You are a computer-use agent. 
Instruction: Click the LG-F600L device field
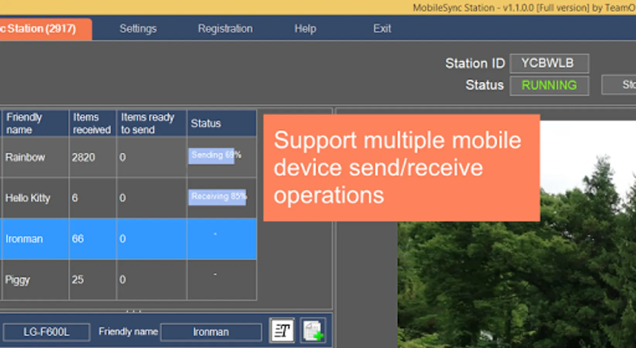click(x=46, y=332)
